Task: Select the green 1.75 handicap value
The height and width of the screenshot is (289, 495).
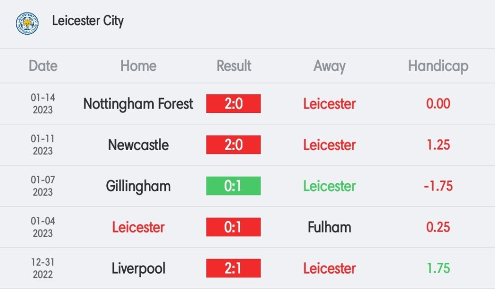Action: coord(438,268)
